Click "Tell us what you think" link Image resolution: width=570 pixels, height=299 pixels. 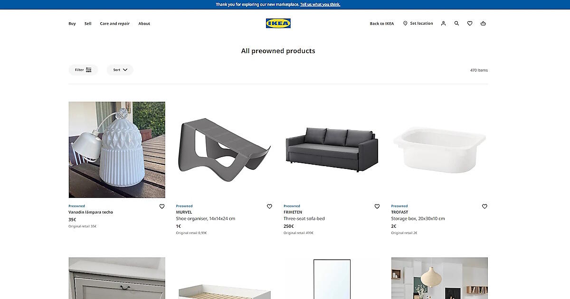[x=320, y=4]
